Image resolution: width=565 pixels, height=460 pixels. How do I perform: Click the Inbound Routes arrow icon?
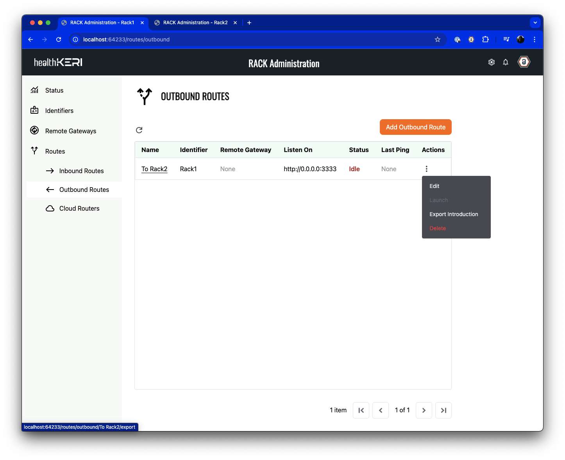point(50,171)
